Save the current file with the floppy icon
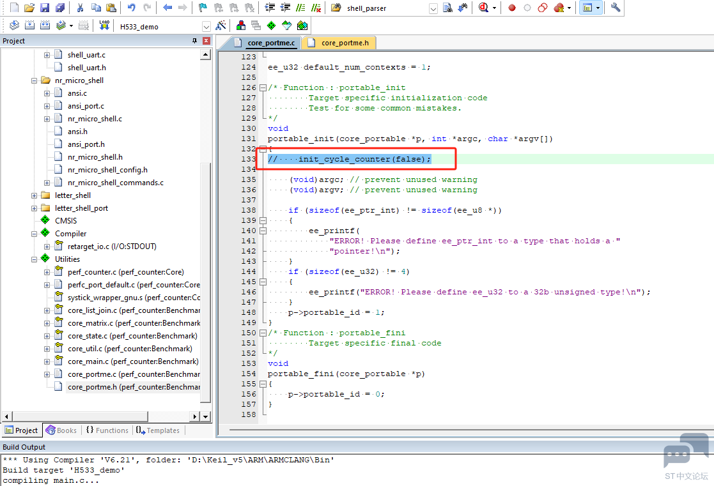Screen dimensions: 714x486 pyautogui.click(x=45, y=8)
